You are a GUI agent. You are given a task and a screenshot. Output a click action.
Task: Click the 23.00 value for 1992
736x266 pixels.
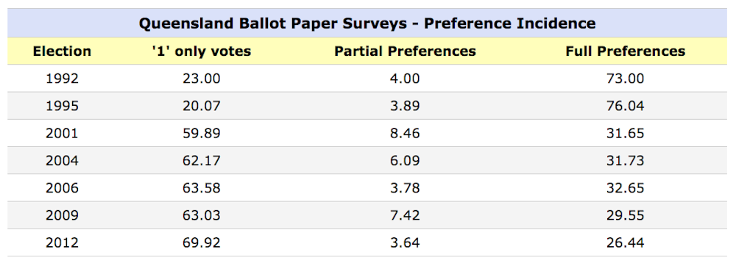tap(202, 78)
